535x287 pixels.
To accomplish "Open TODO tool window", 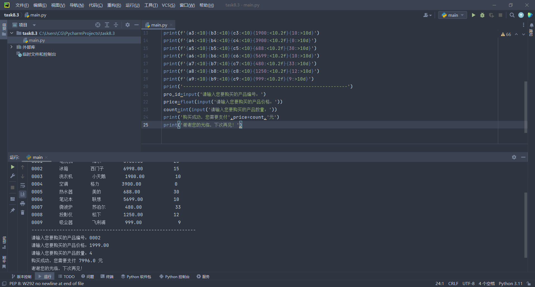I will pos(67,276).
